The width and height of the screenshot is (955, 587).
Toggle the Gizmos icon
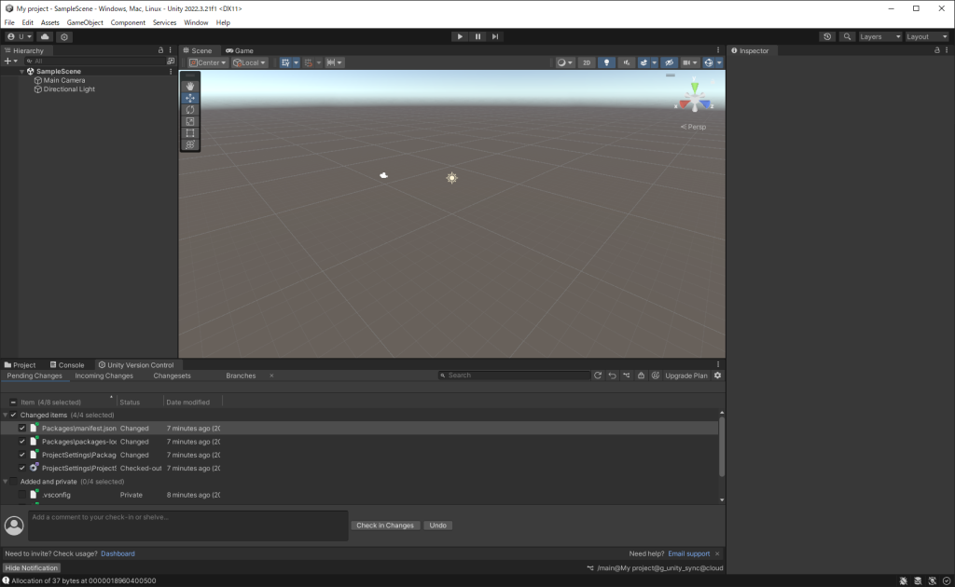(709, 62)
